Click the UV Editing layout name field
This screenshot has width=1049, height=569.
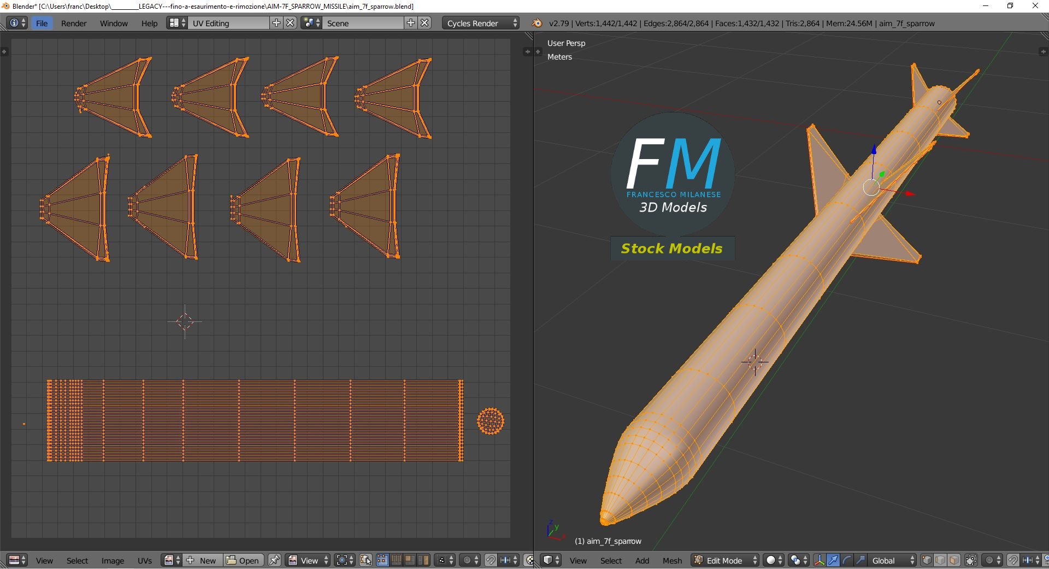point(229,23)
